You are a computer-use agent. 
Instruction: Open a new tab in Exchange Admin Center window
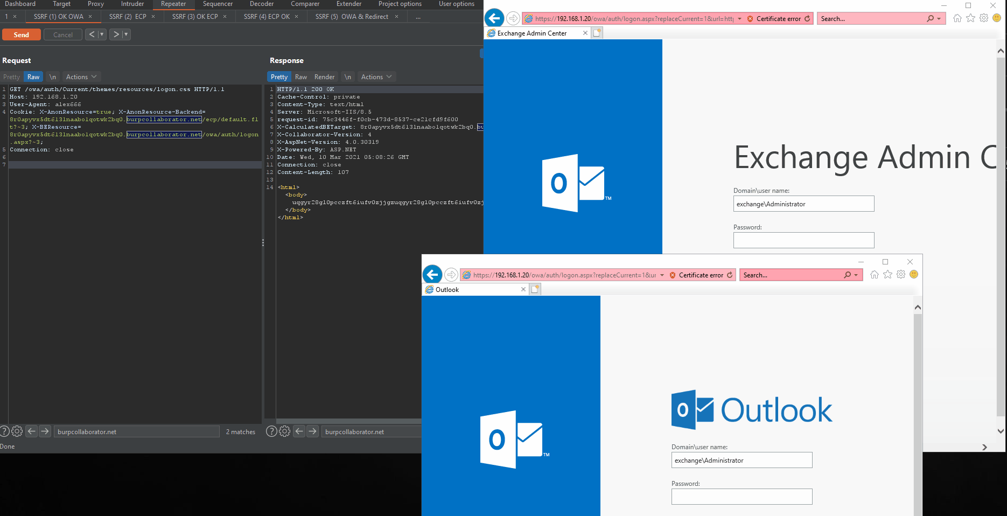pyautogui.click(x=597, y=33)
